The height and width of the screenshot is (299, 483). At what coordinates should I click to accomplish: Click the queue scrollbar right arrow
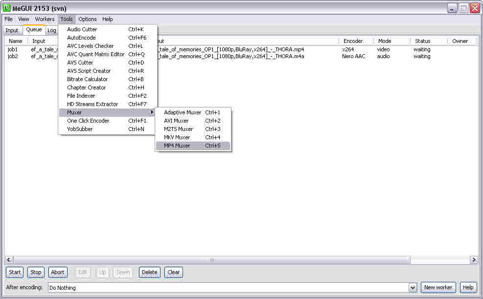point(473,260)
